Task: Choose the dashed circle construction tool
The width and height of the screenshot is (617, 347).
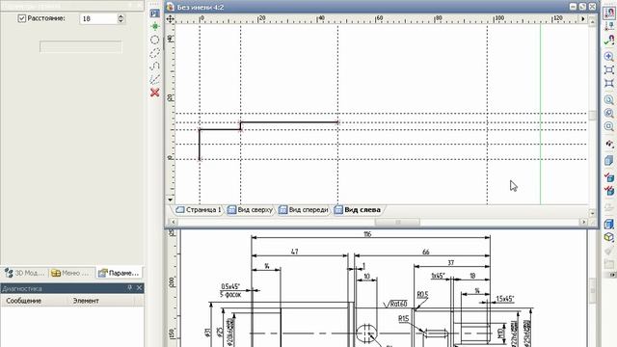Action: pyautogui.click(x=155, y=40)
